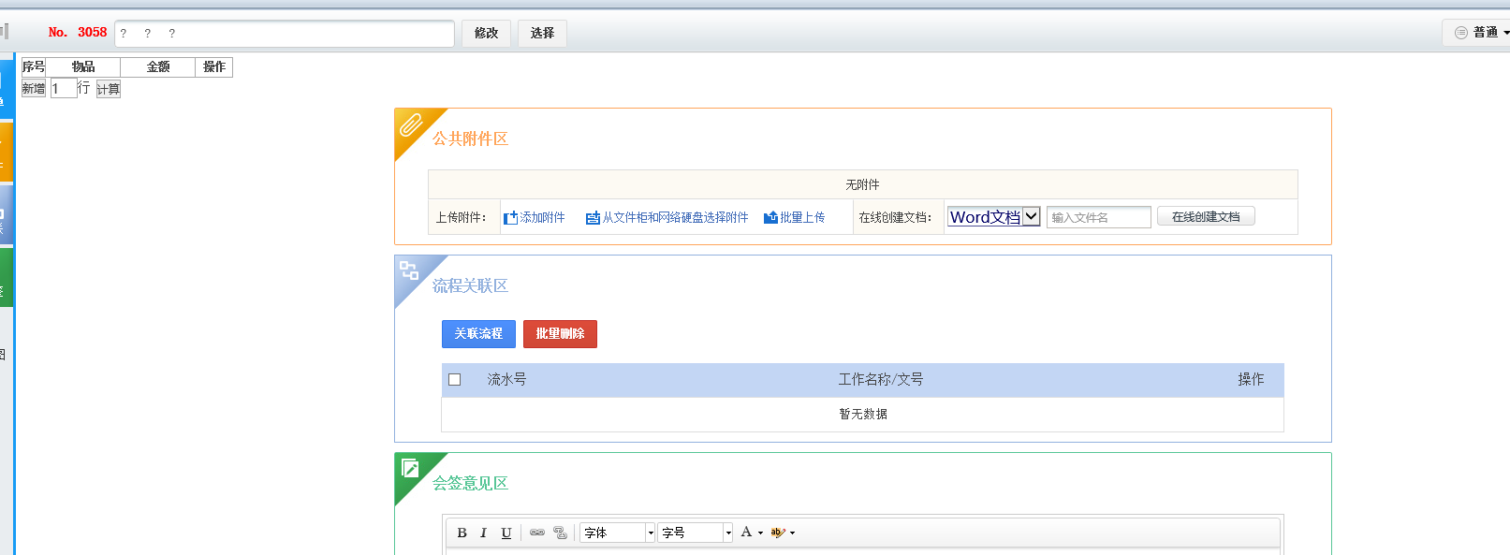Viewport: 1510px width, 555px height.
Task: Open the text highlight color picker
Action: (x=783, y=533)
